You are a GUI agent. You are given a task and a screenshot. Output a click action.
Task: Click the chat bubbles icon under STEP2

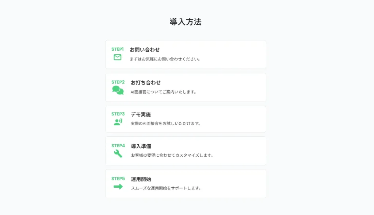(x=118, y=90)
